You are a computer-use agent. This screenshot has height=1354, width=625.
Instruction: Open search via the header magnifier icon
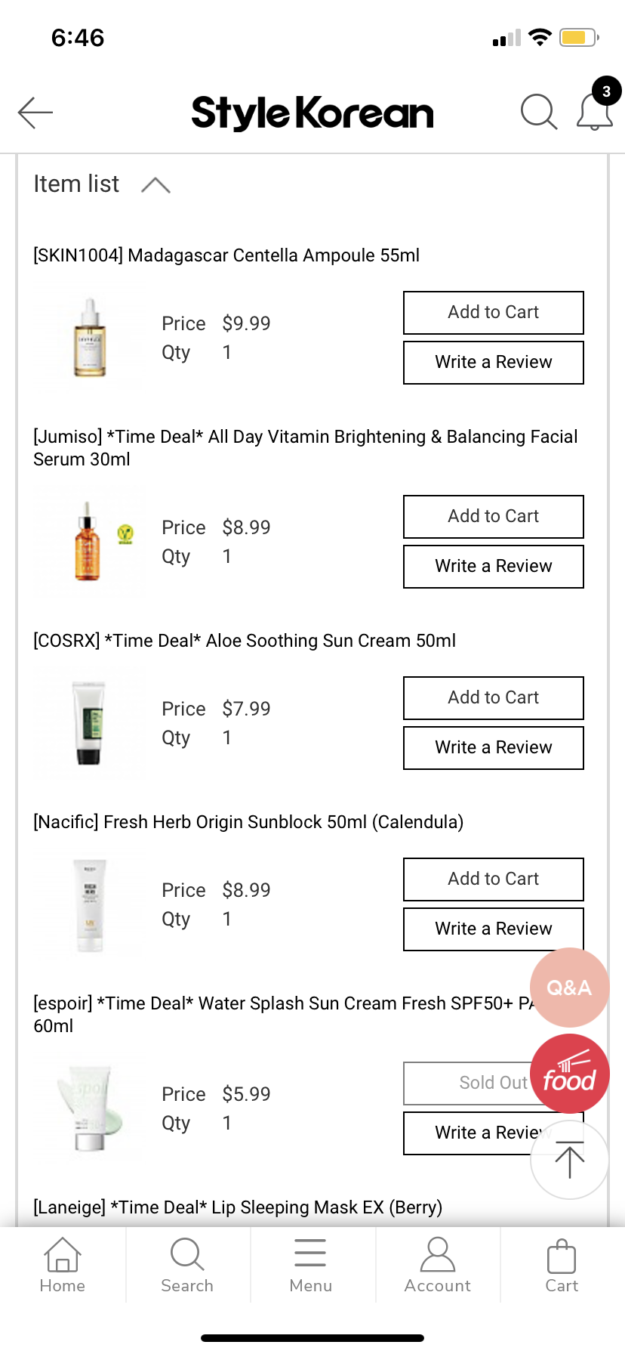[539, 113]
